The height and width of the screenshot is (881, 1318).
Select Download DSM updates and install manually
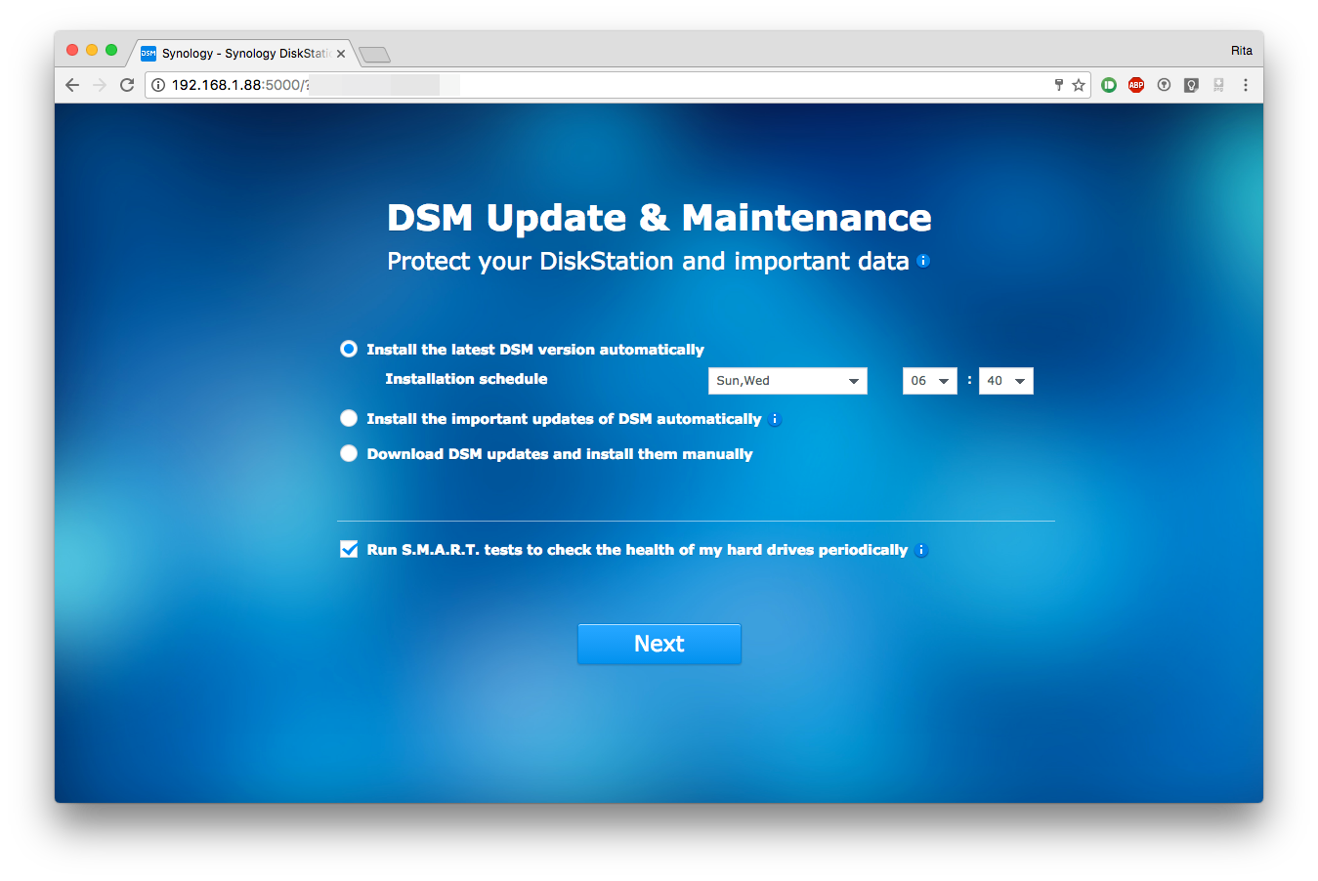349,453
